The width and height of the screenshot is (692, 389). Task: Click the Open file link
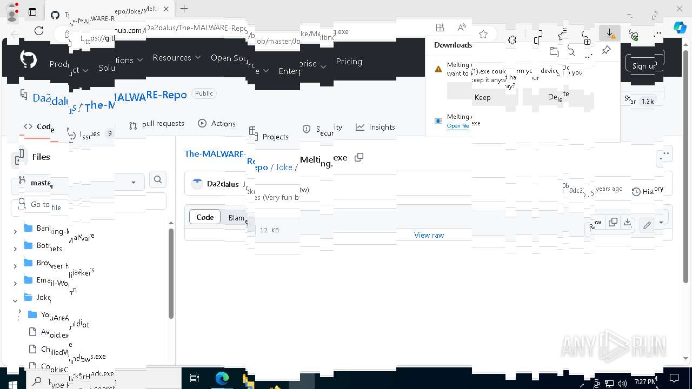(x=458, y=126)
